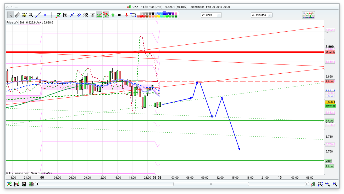344x194 pixels.
Task: Toggle the red-green line chart mode button
Action: (x=99, y=15)
